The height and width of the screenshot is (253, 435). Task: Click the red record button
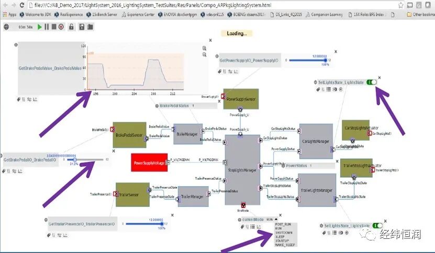[61, 27]
